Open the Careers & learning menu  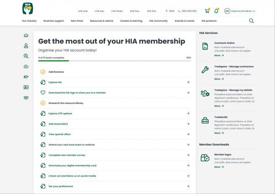point(131,21)
